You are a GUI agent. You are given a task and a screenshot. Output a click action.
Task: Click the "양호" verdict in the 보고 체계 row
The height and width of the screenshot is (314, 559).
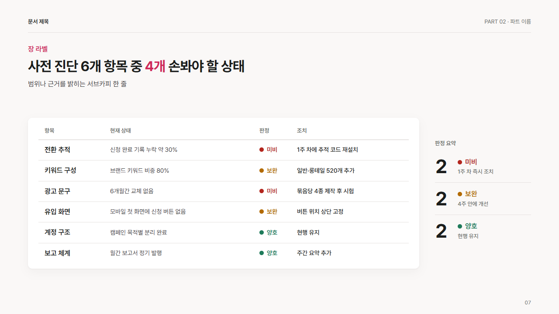coord(268,253)
